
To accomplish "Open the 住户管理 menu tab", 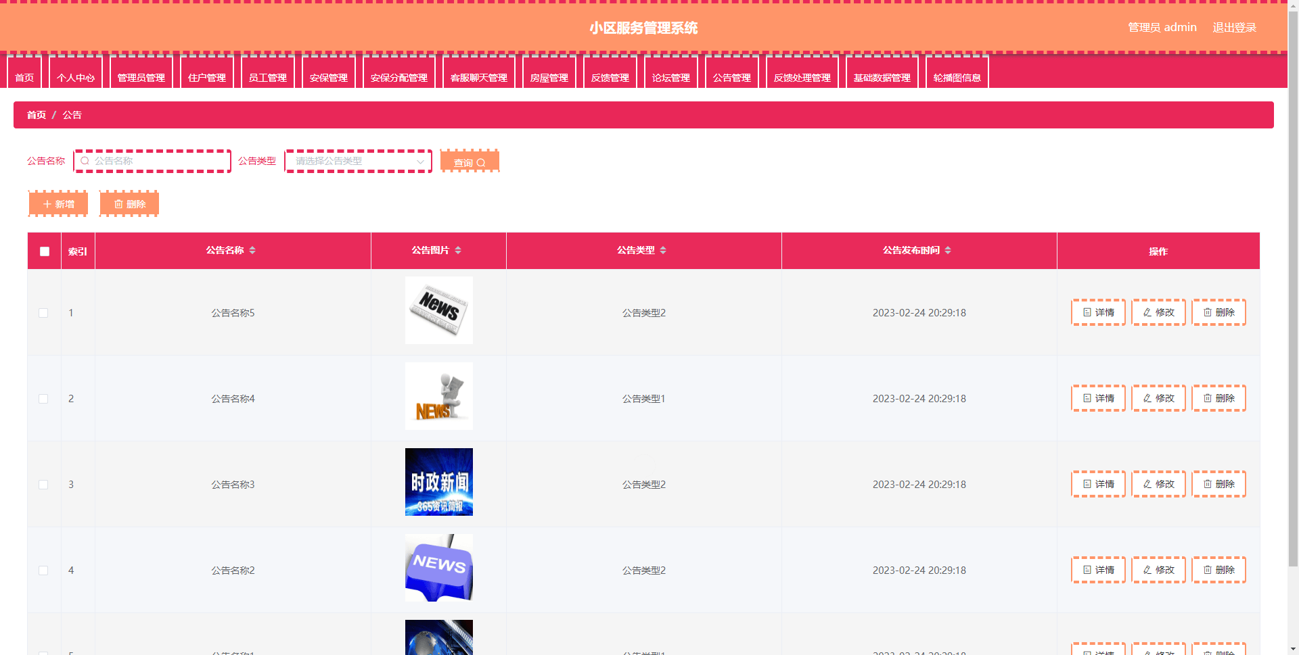I will pos(207,77).
